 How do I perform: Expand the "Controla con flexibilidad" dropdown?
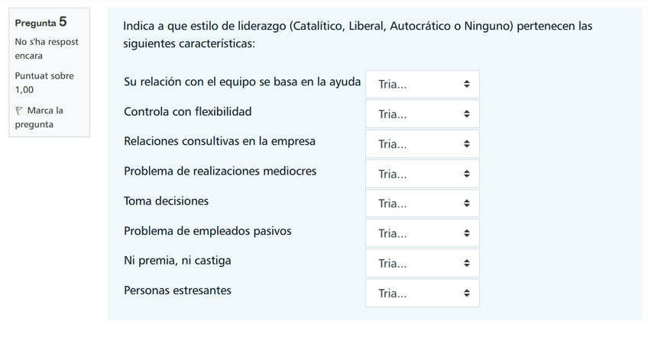(422, 114)
